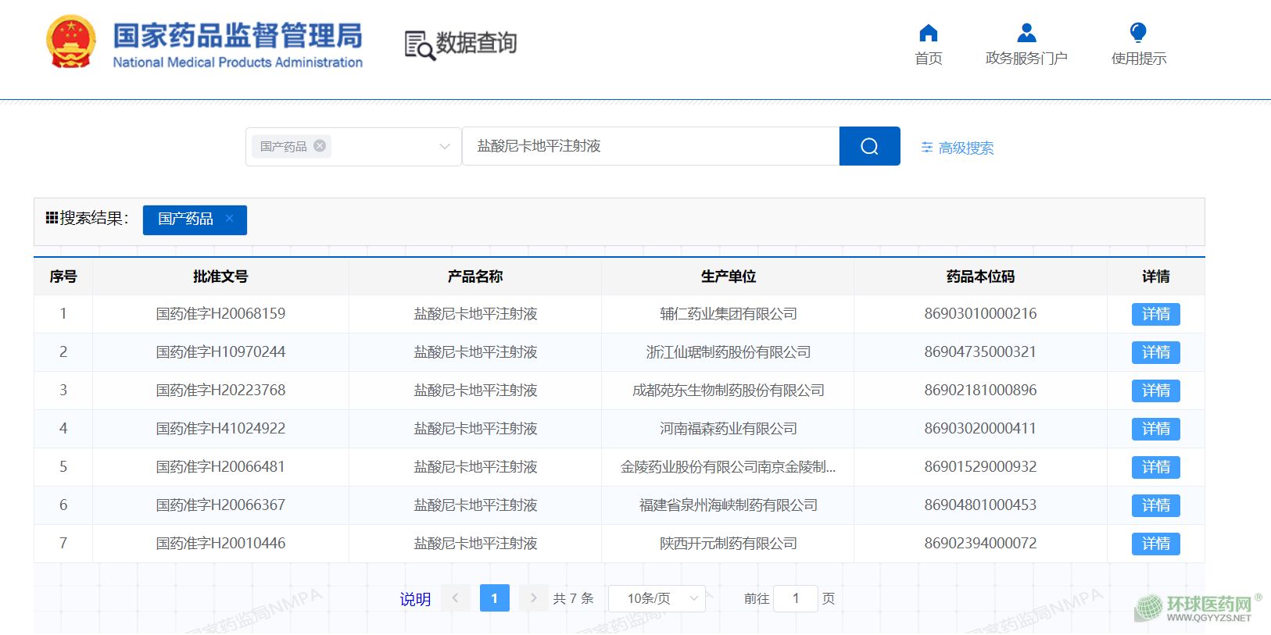Click the 使用提示 lightbulb icon
Screen dimensions: 1271x635
pyautogui.click(x=1138, y=34)
